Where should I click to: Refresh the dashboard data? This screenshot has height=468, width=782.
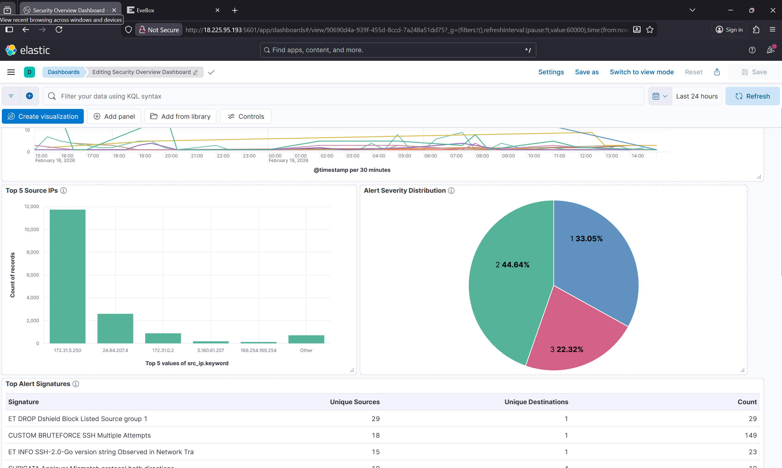(x=753, y=96)
